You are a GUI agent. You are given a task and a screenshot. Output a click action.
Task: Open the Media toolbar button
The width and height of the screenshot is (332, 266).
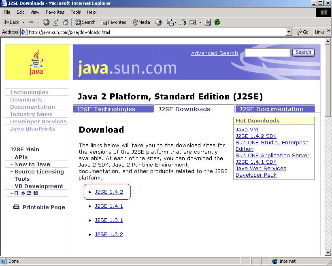pos(141,22)
